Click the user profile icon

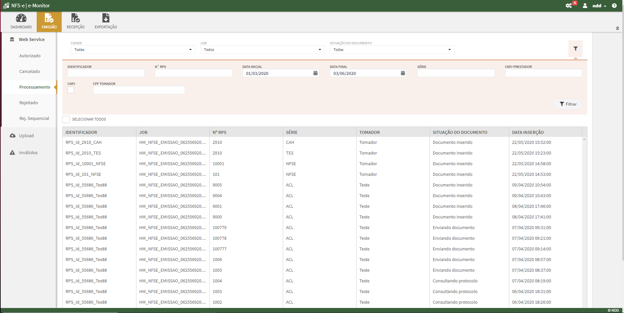[x=585, y=5]
